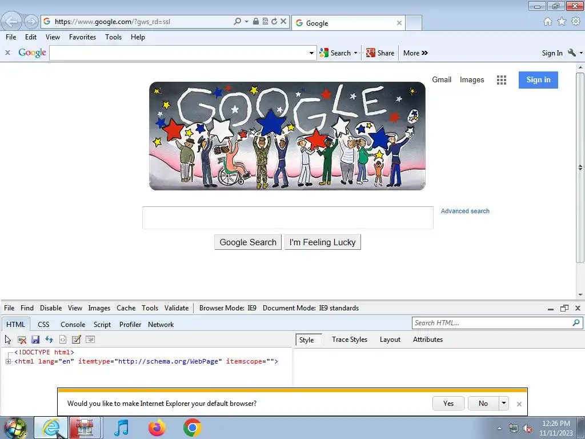
Task: Select the Trace Styles pane tab
Action: (x=350, y=340)
